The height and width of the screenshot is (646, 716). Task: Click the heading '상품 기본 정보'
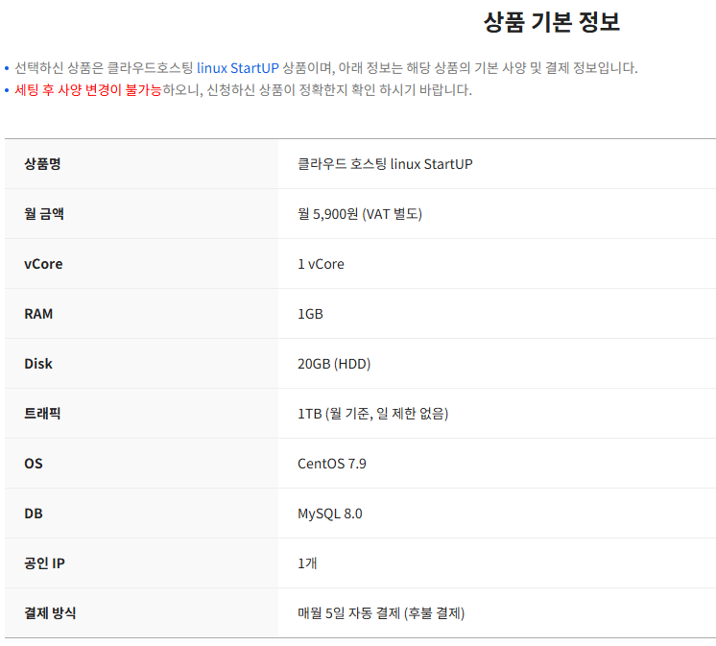552,22
